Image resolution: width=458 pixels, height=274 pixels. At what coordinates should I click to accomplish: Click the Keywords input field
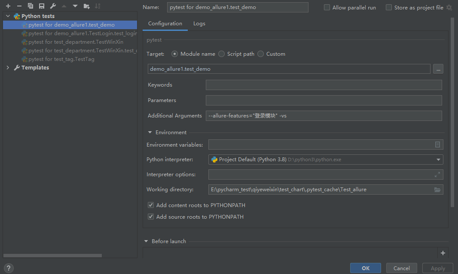[324, 85]
